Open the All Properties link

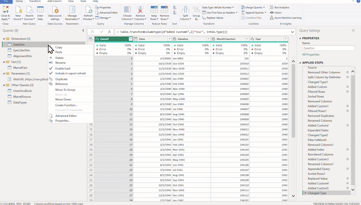pyautogui.click(x=310, y=54)
